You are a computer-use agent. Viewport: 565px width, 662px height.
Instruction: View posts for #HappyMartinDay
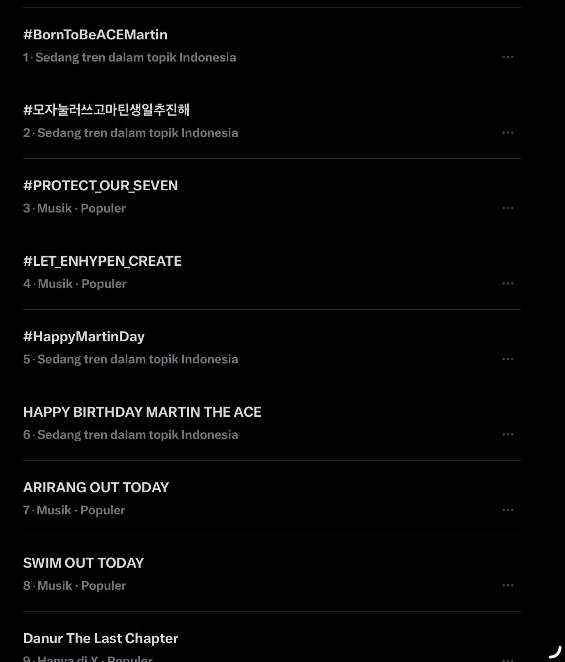coord(84,337)
